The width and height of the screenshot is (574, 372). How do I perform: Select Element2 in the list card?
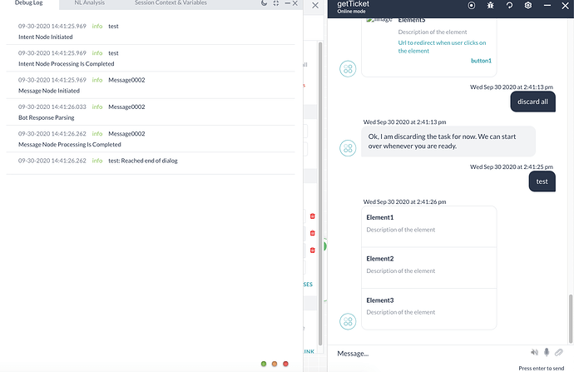click(429, 264)
